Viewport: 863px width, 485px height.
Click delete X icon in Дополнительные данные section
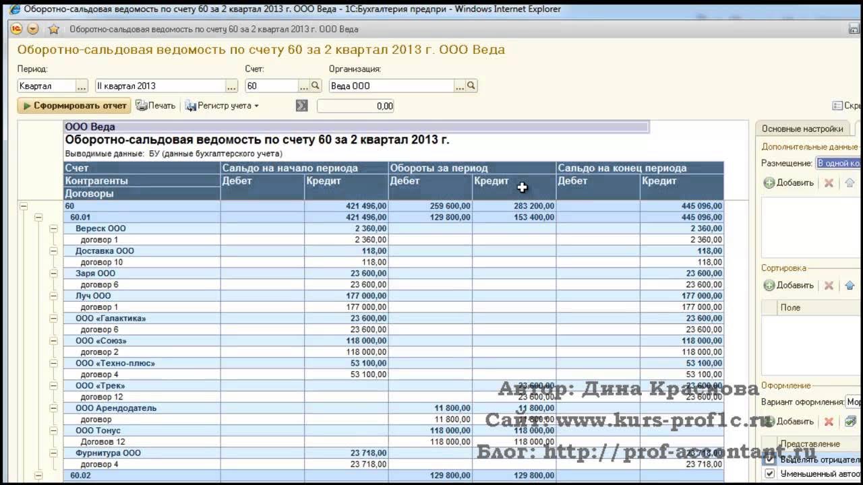click(829, 183)
